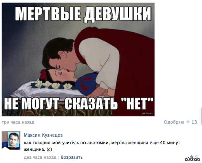This screenshot has height=163, width=202.
Task: Open the Максим Кузнецов profile name link
Action: click(43, 135)
